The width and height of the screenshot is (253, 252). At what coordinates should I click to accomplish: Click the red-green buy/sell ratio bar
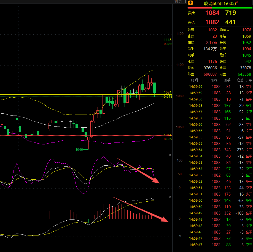[220, 8]
